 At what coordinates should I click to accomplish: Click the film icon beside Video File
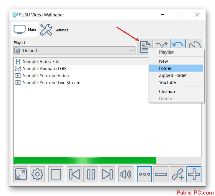[x=18, y=61]
